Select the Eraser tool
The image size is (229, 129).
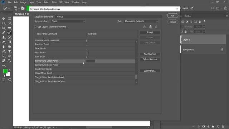(4, 42)
